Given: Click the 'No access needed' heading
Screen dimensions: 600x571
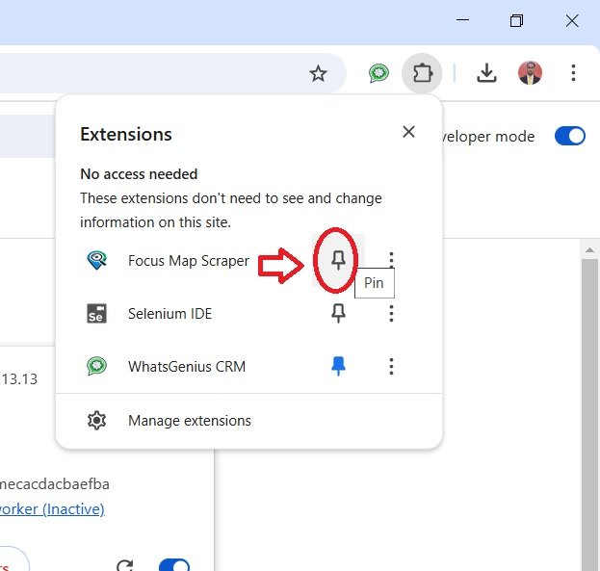Looking at the screenshot, I should (139, 174).
